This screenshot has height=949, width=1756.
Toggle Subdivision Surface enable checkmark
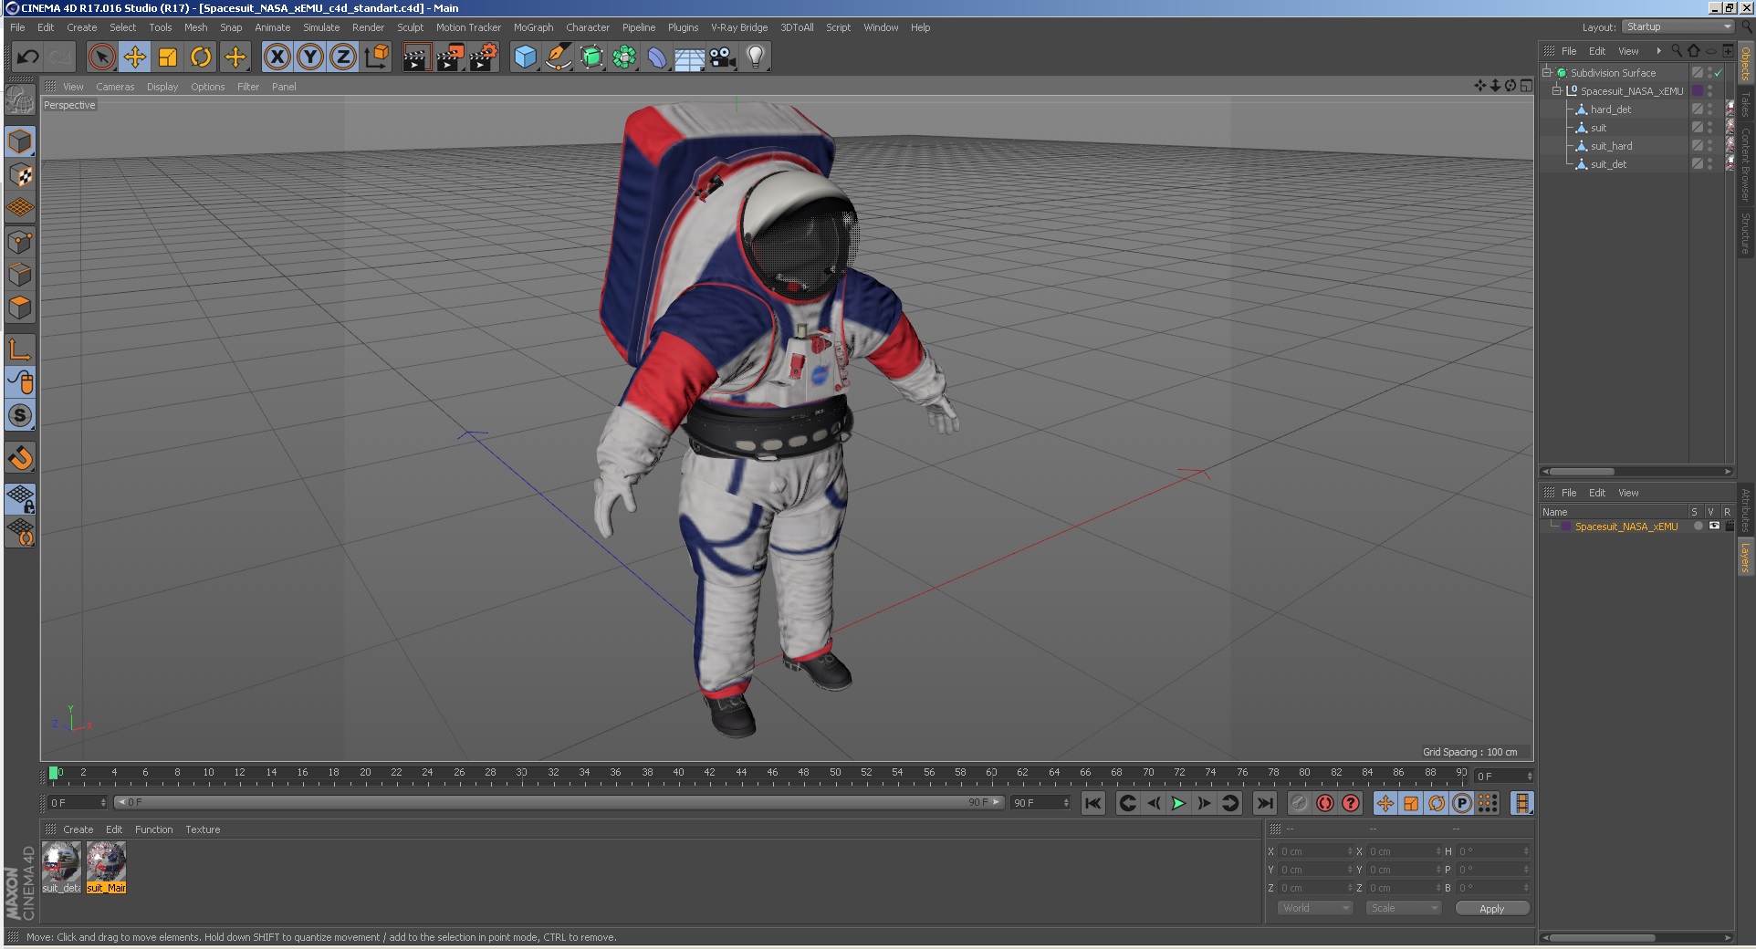1719,73
